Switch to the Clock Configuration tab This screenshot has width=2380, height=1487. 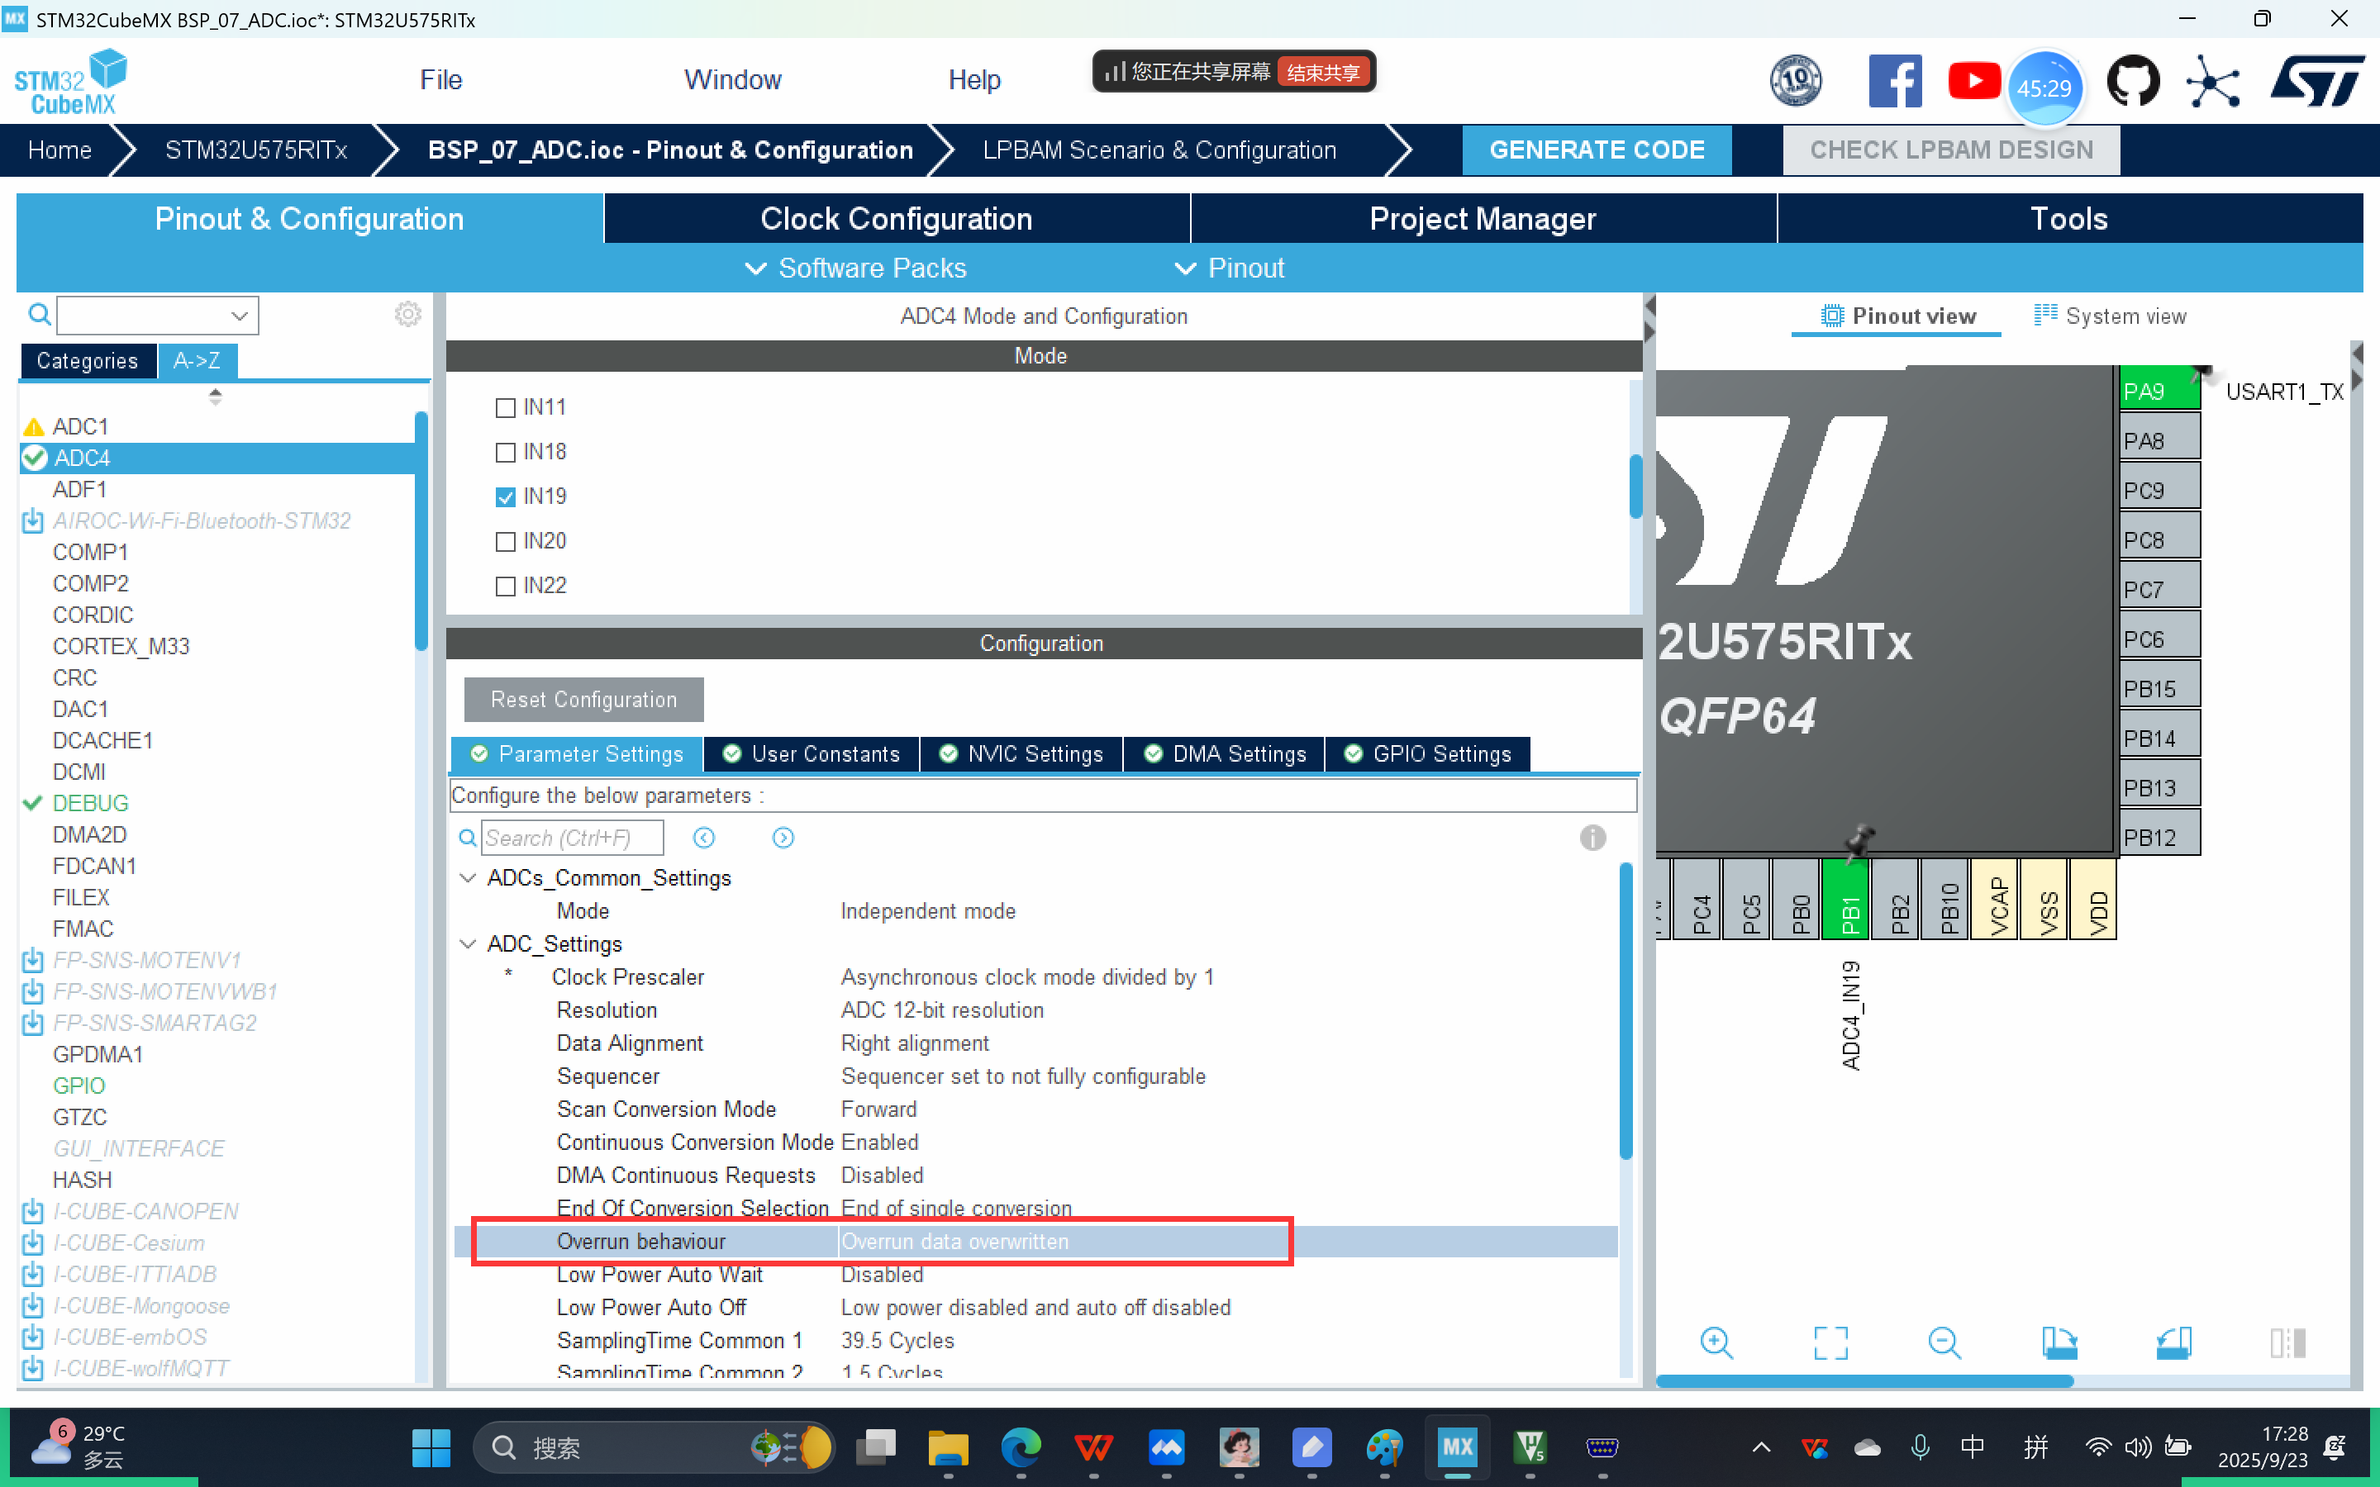tap(896, 218)
